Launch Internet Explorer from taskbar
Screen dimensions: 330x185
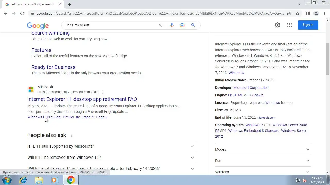pyautogui.click(x=23, y=180)
